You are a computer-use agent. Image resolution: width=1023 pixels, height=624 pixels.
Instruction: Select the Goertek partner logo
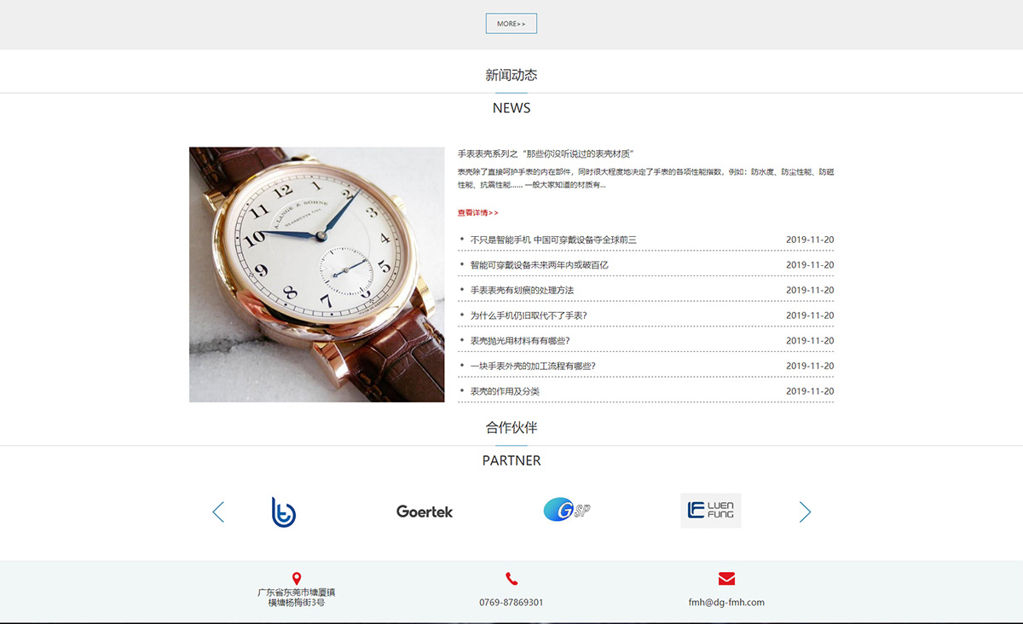click(x=424, y=511)
